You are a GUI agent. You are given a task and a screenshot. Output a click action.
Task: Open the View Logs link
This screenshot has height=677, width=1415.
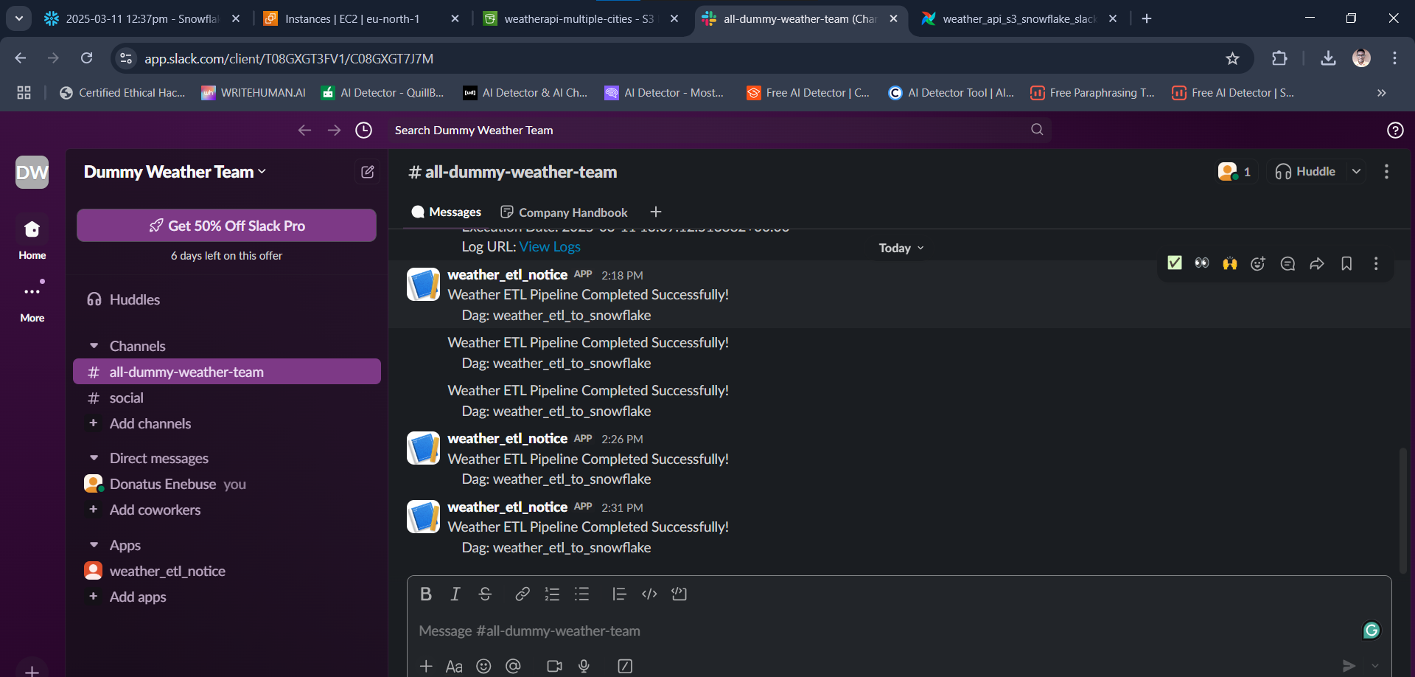pyautogui.click(x=550, y=246)
